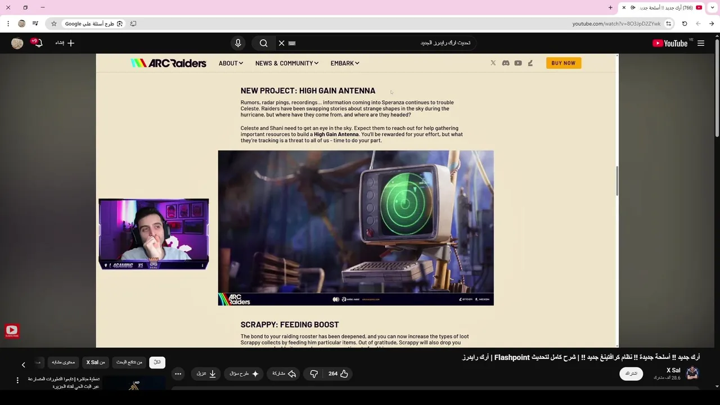
Task: Open YouTube notifications bell
Action: point(38,43)
